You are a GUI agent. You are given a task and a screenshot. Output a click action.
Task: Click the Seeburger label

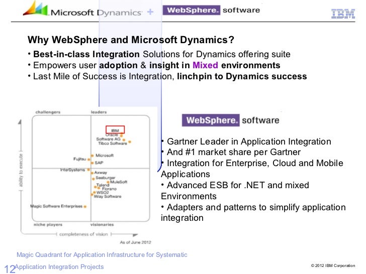tap(105, 178)
